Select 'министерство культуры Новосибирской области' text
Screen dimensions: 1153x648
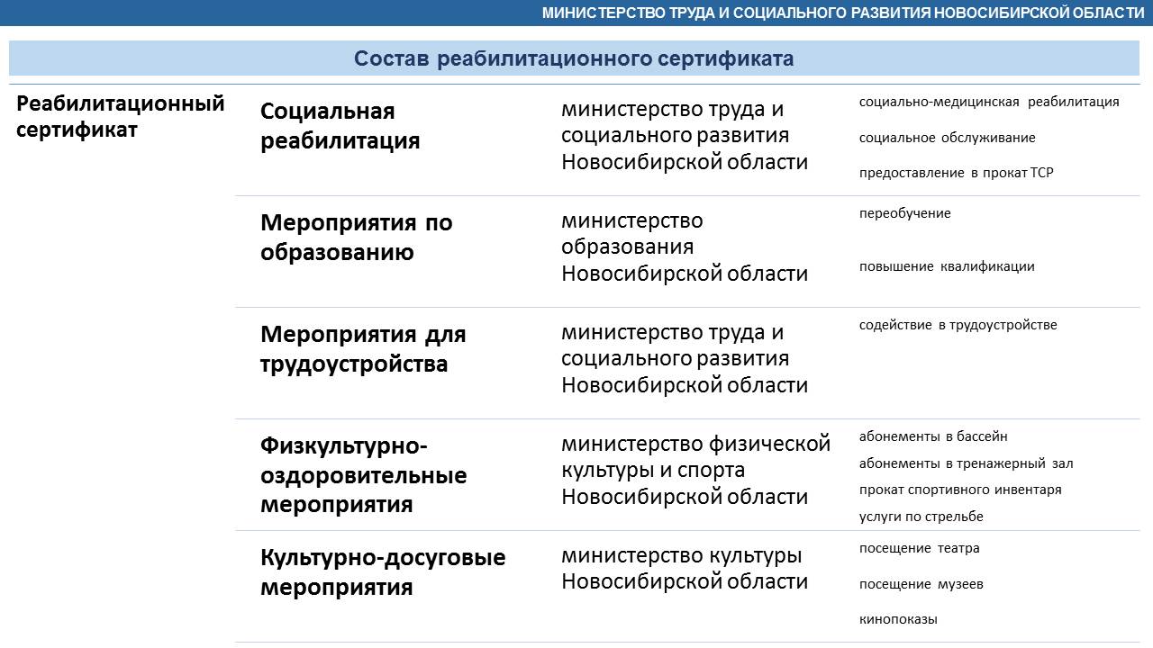coord(685,569)
